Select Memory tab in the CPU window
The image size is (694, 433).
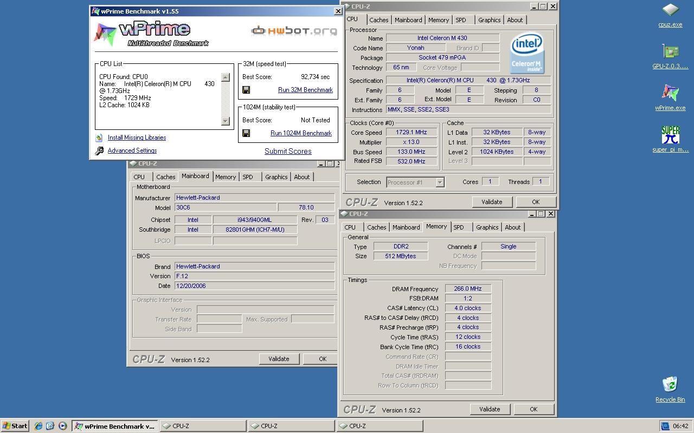438,20
